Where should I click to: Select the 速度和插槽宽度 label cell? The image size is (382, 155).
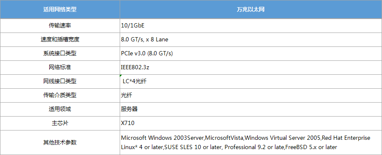60,40
